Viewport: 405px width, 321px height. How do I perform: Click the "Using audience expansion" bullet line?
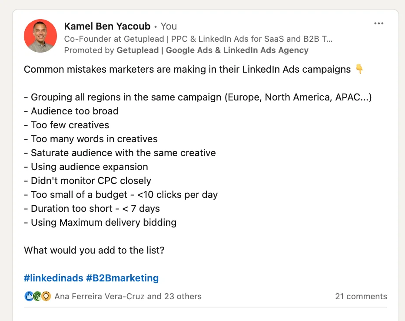coord(90,167)
